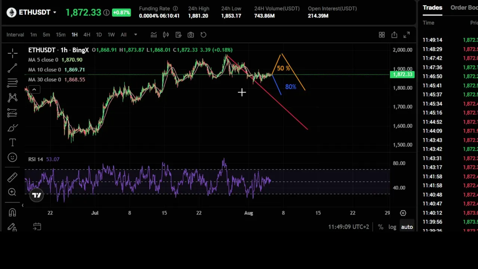Select the pattern drawing tool
Screen dimensions: 478x269
(12, 98)
